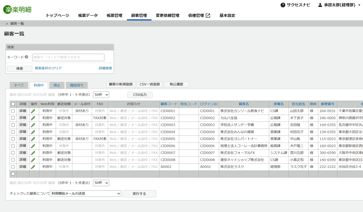Image resolution: width=363 pixels, height=212 pixels.
Task: Sort by 顧客コード column header
Action: coord(169,104)
